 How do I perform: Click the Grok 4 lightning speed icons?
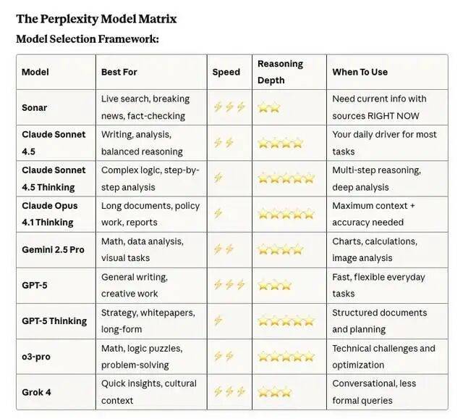[229, 391]
